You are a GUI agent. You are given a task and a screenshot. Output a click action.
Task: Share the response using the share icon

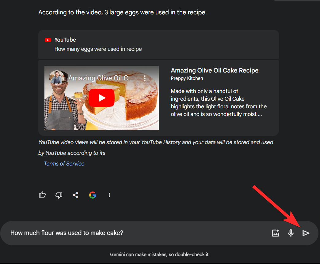[75, 195]
